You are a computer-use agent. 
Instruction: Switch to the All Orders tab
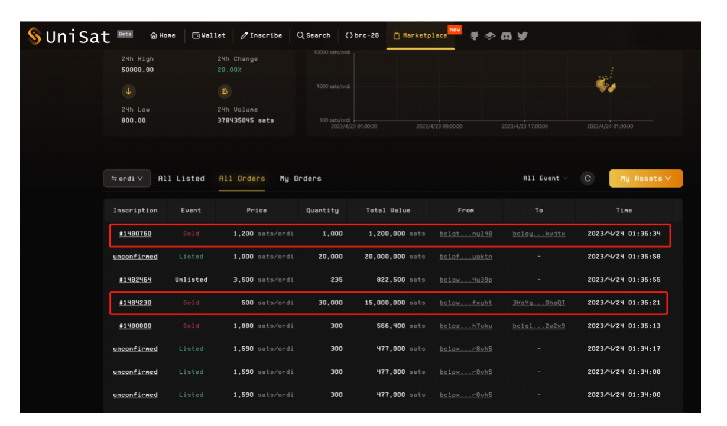242,179
